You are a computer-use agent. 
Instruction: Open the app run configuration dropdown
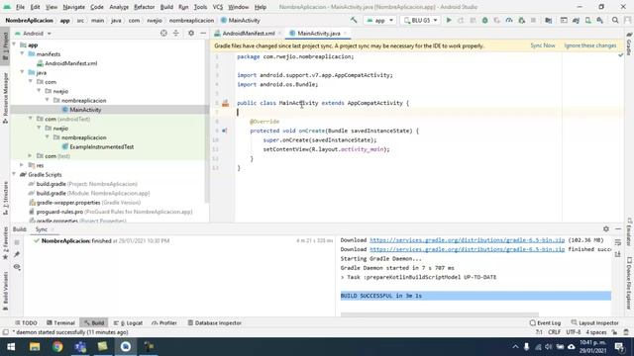click(x=379, y=20)
